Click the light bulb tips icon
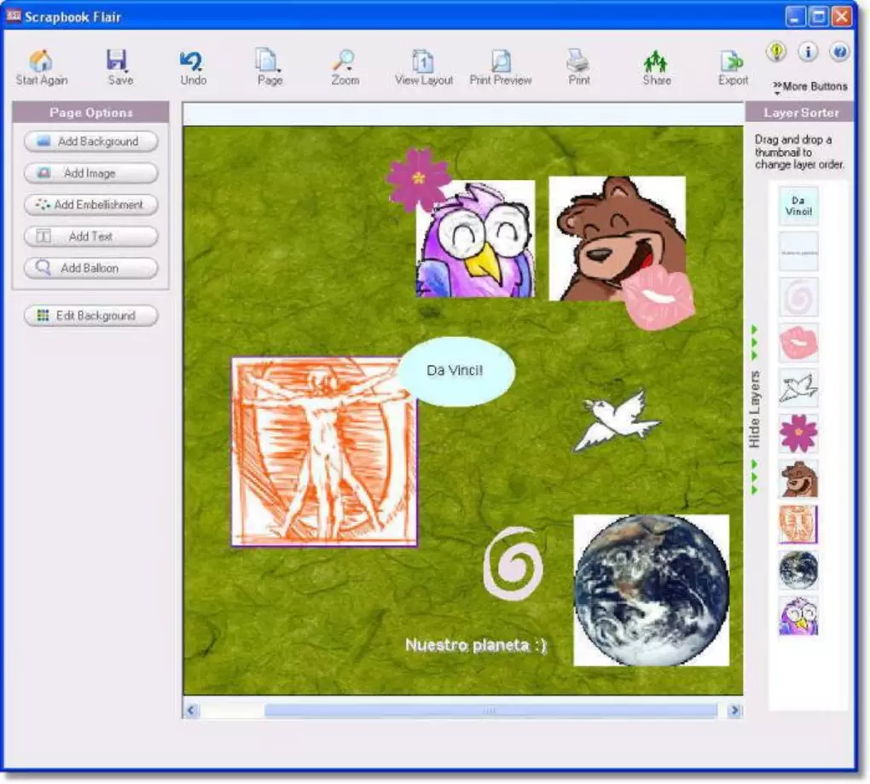 (776, 51)
